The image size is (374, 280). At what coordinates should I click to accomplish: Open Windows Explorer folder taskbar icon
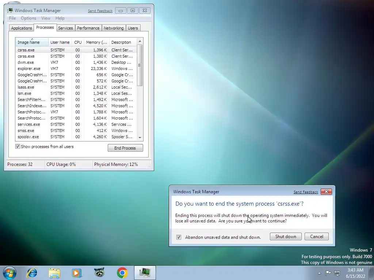[54, 273]
